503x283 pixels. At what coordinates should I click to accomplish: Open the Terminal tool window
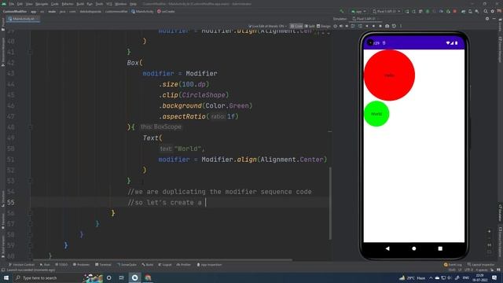tap(103, 265)
